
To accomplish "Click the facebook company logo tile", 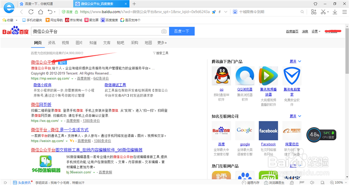I will click(268, 131).
